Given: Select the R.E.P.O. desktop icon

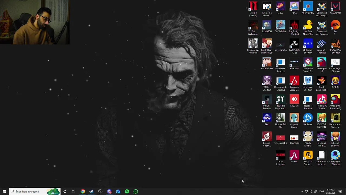Looking at the screenshot, I should 335,82.
